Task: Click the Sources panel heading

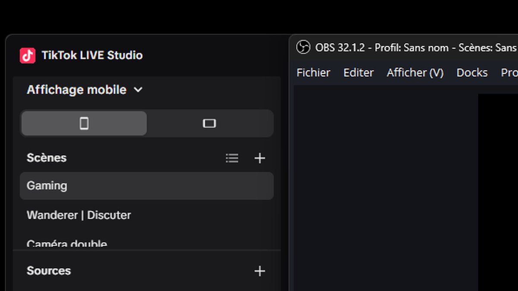Action: click(49, 271)
